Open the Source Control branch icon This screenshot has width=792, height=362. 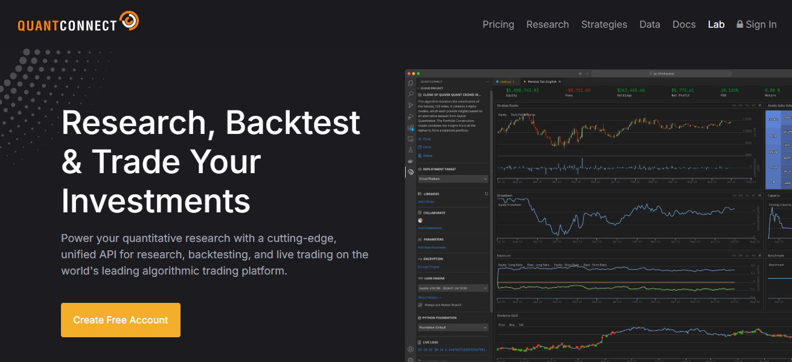pos(410,106)
